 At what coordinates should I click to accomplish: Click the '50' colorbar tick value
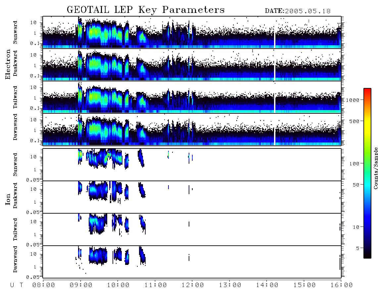coord(356,185)
